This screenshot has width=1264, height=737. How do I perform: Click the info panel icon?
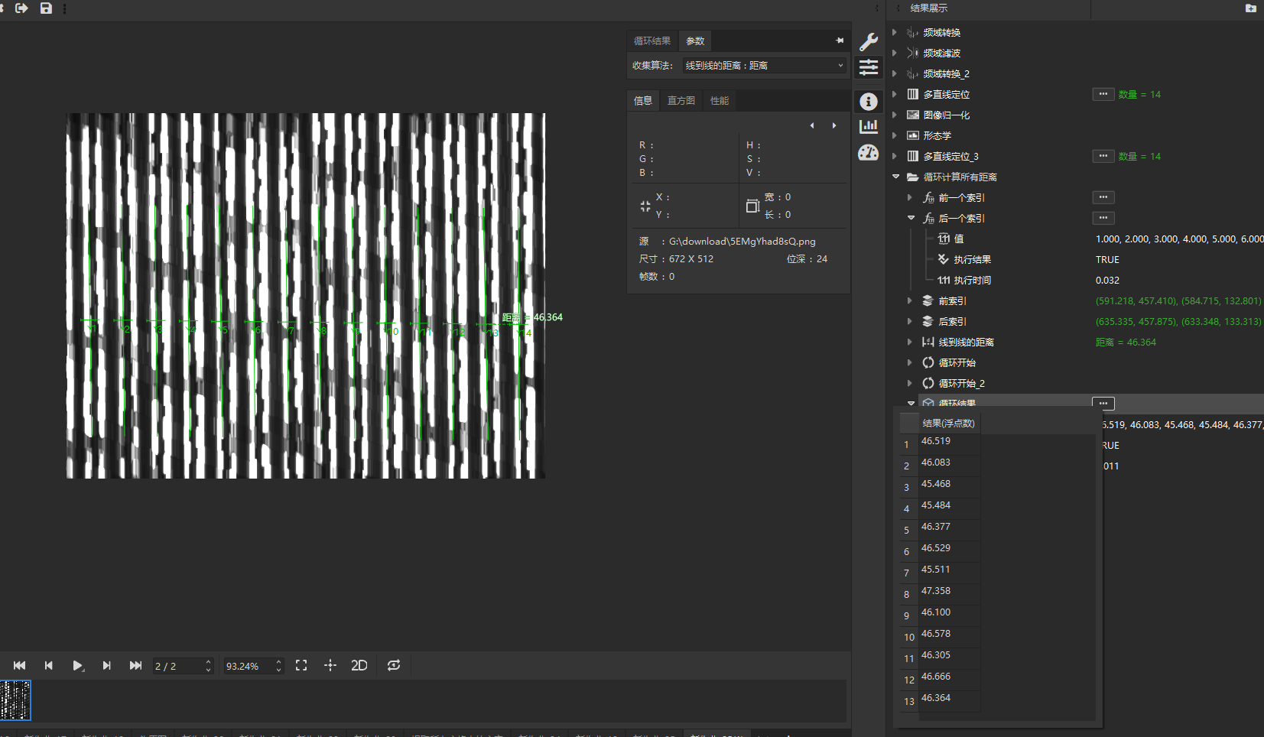pyautogui.click(x=869, y=102)
